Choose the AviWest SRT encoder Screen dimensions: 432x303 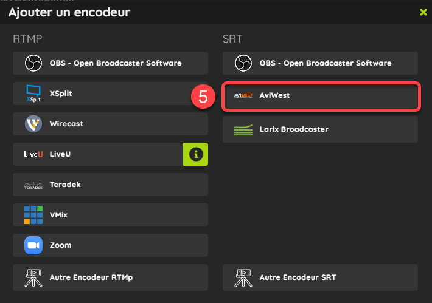tap(321, 97)
